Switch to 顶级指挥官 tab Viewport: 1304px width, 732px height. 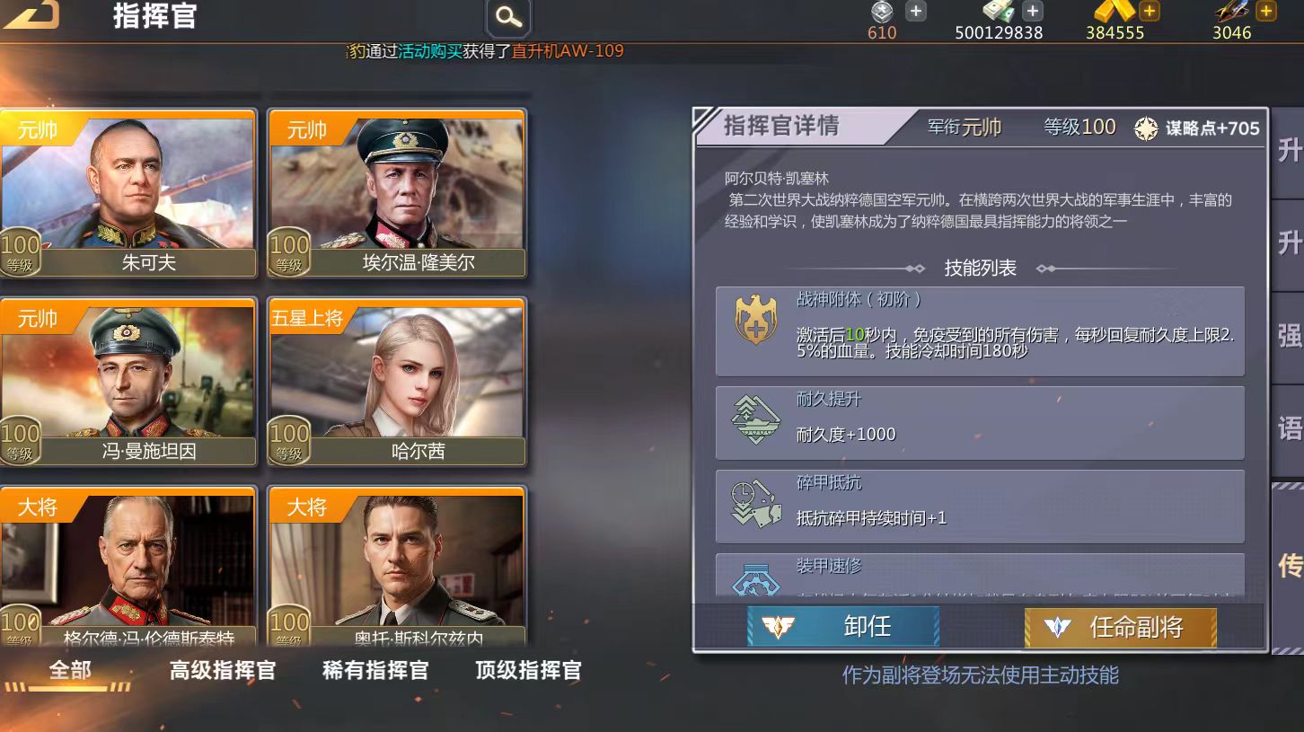pyautogui.click(x=528, y=670)
